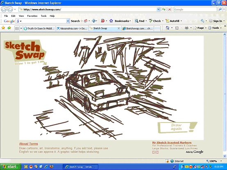Click the vertical scrollbar down arrow
The width and height of the screenshot is (227, 170).
pyautogui.click(x=225, y=156)
